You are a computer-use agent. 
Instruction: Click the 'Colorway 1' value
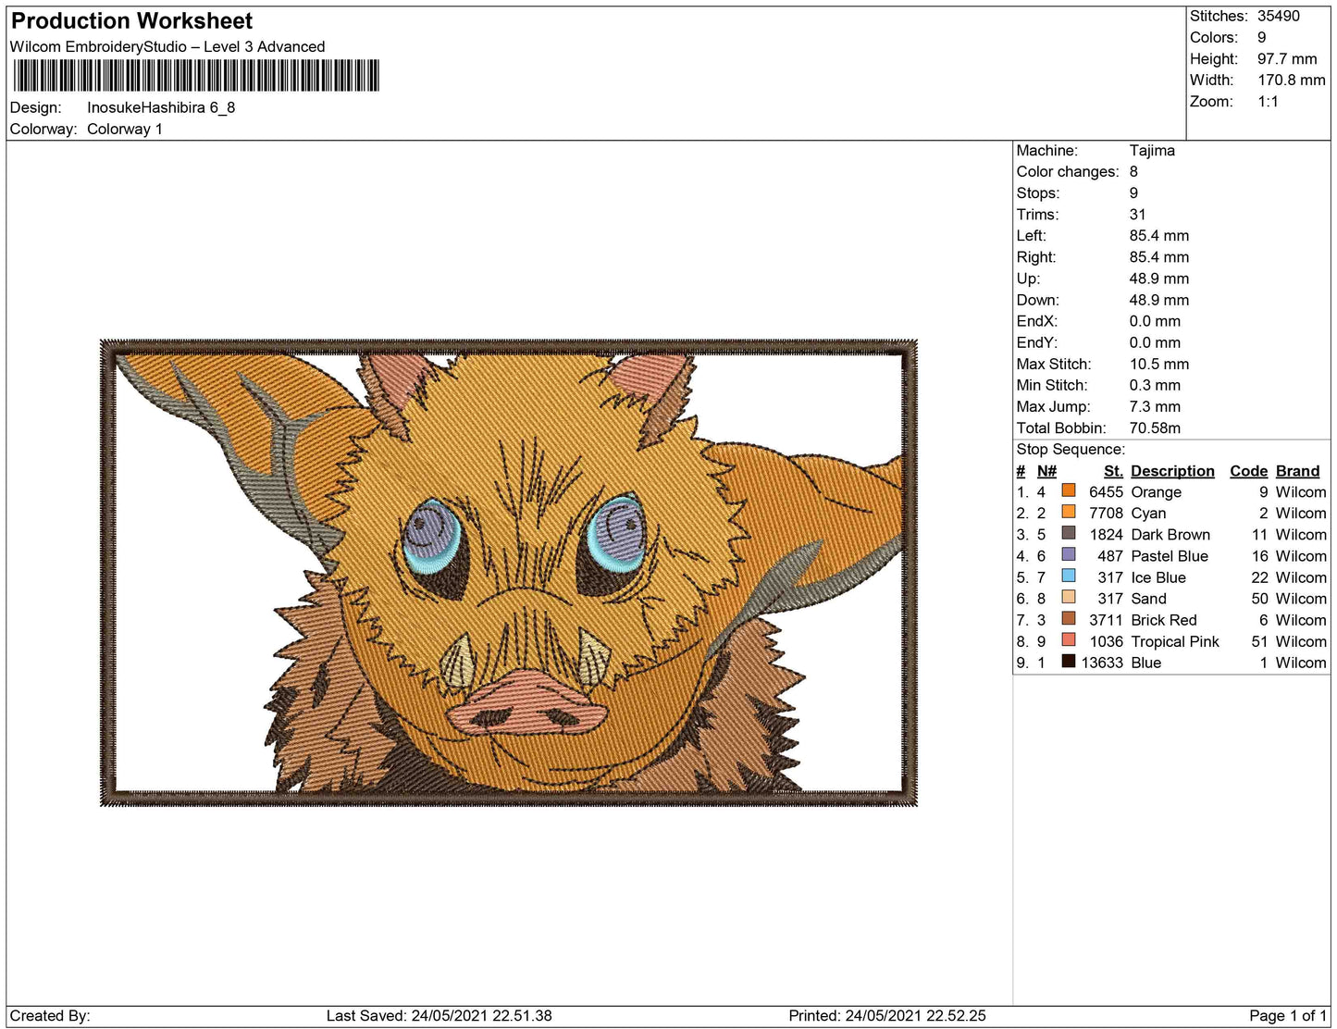pyautogui.click(x=125, y=129)
